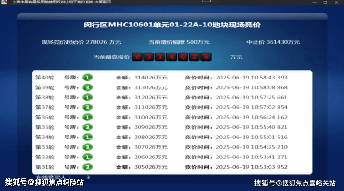Screen dimensions: 344x191
Task: Maximize the bidding display window
Action: point(325,2)
